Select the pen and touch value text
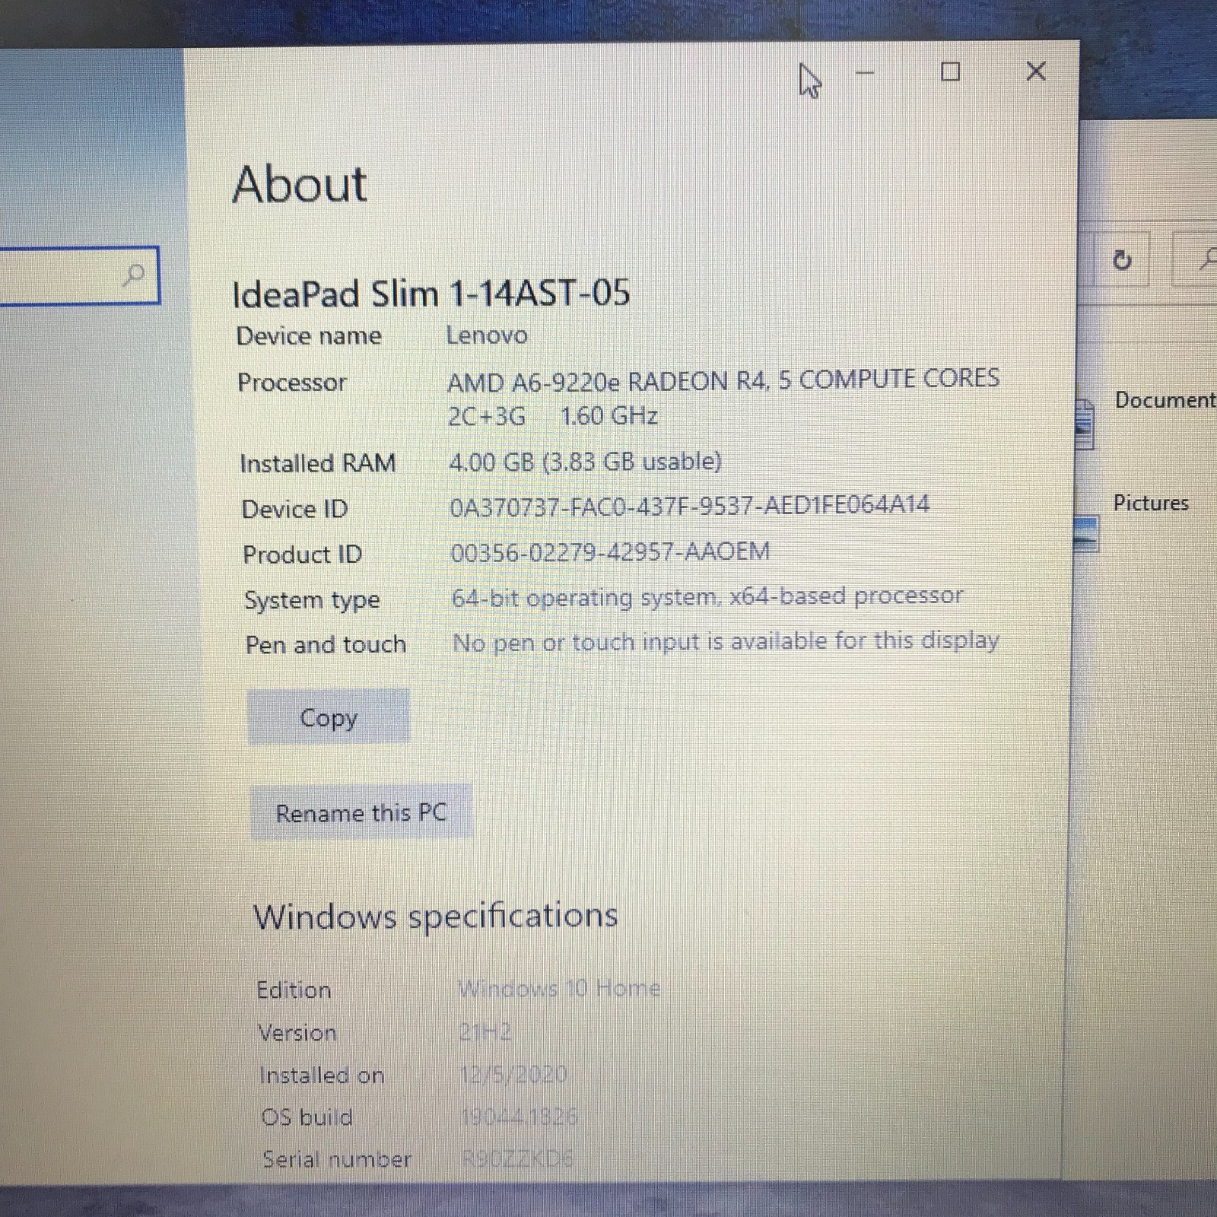 point(726,641)
